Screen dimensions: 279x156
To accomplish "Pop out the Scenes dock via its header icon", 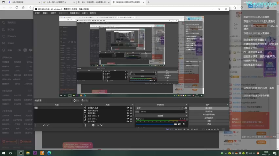I will (x=81, y=105).
